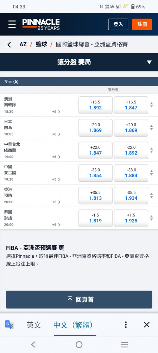
Task: Expand the 澳洲 vs 南韓隊 alternate lines arrows
Action: coord(152,105)
